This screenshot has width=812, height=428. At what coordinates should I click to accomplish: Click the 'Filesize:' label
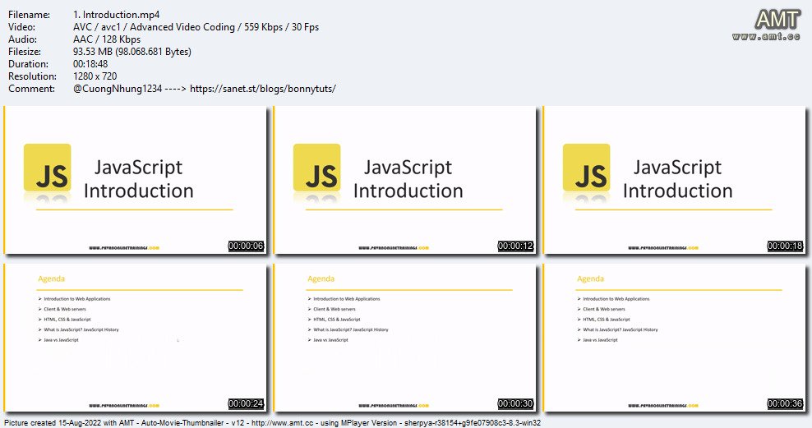[25, 52]
